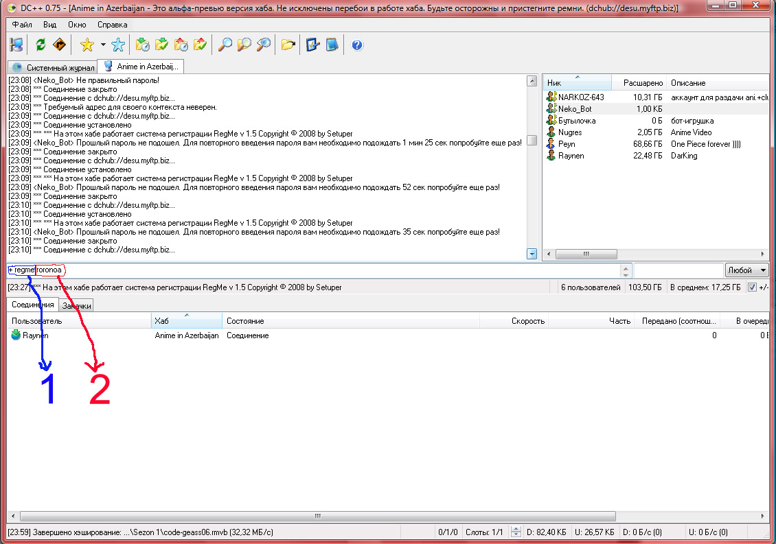Click the user list horizontal scrollbar thumb

coord(586,255)
